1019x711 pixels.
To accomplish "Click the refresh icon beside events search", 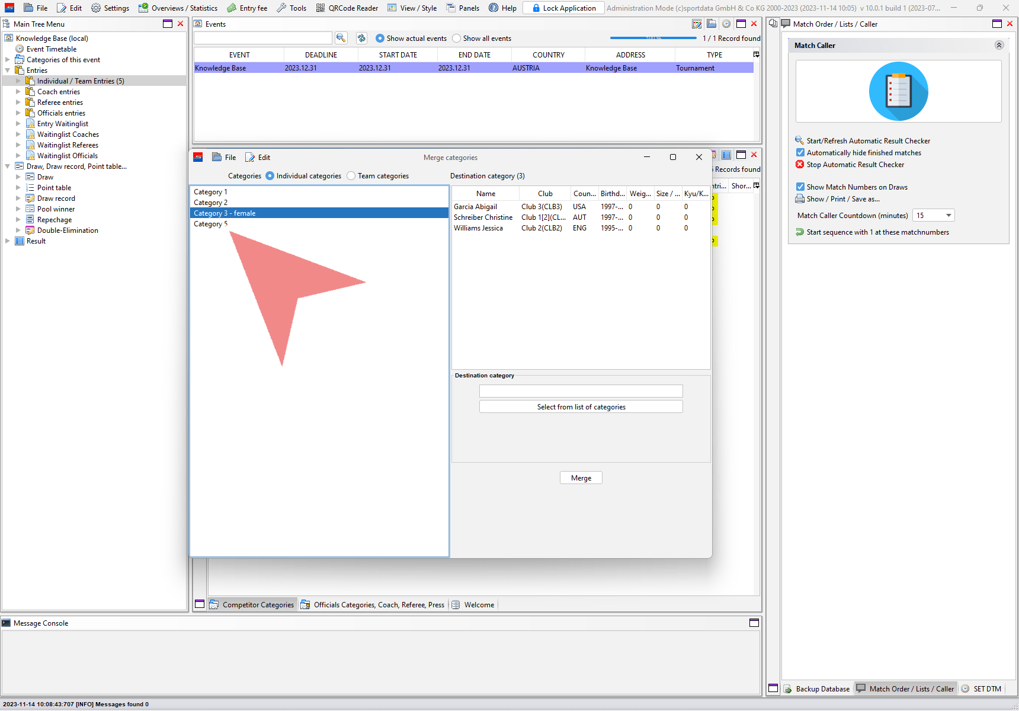I will click(361, 38).
